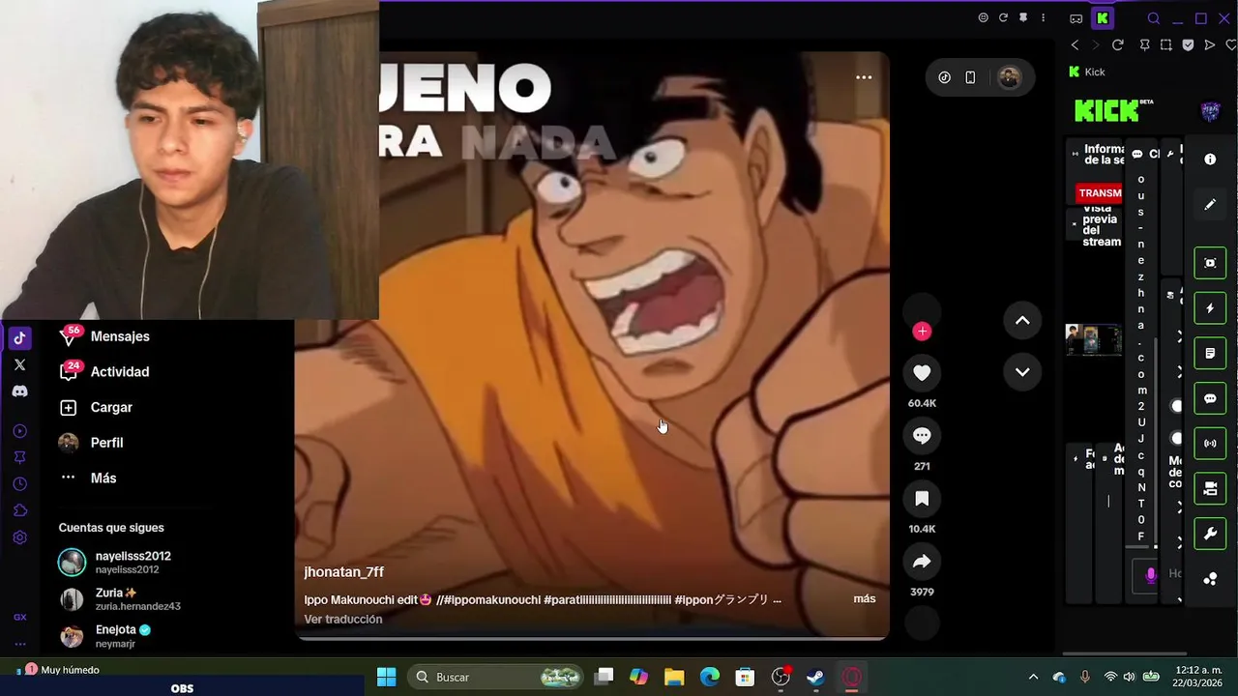
Task: Open the Kick user avatar menu
Action: [x=1211, y=112]
